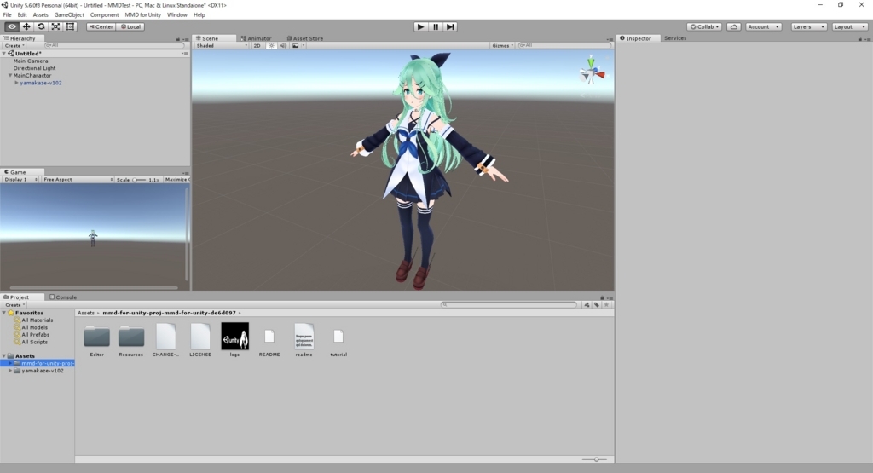This screenshot has width=873, height=473.
Task: Open the Collab dropdown
Action: point(704,26)
